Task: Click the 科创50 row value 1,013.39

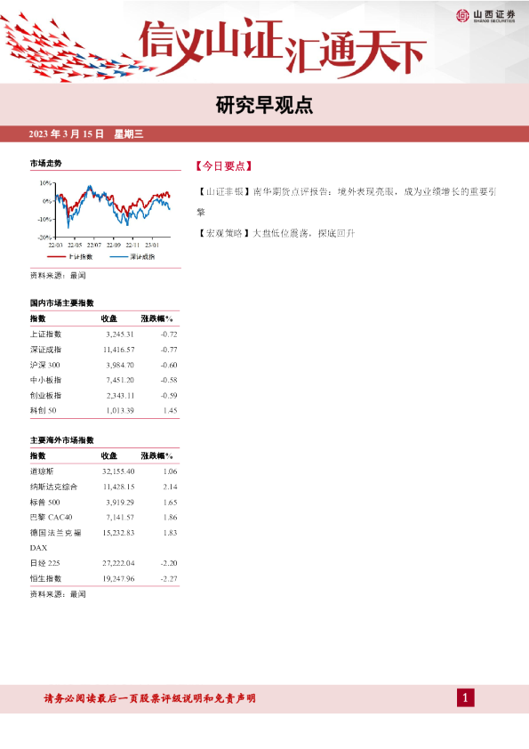Action: pyautogui.click(x=120, y=411)
